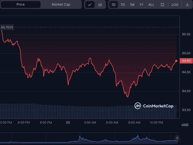Select the 7D time range
193x145 pixels.
(123, 5)
